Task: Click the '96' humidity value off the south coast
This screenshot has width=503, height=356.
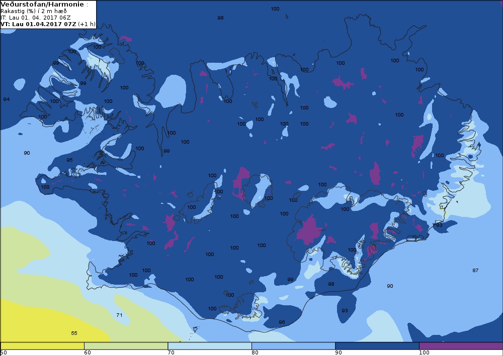Action: coord(282,322)
